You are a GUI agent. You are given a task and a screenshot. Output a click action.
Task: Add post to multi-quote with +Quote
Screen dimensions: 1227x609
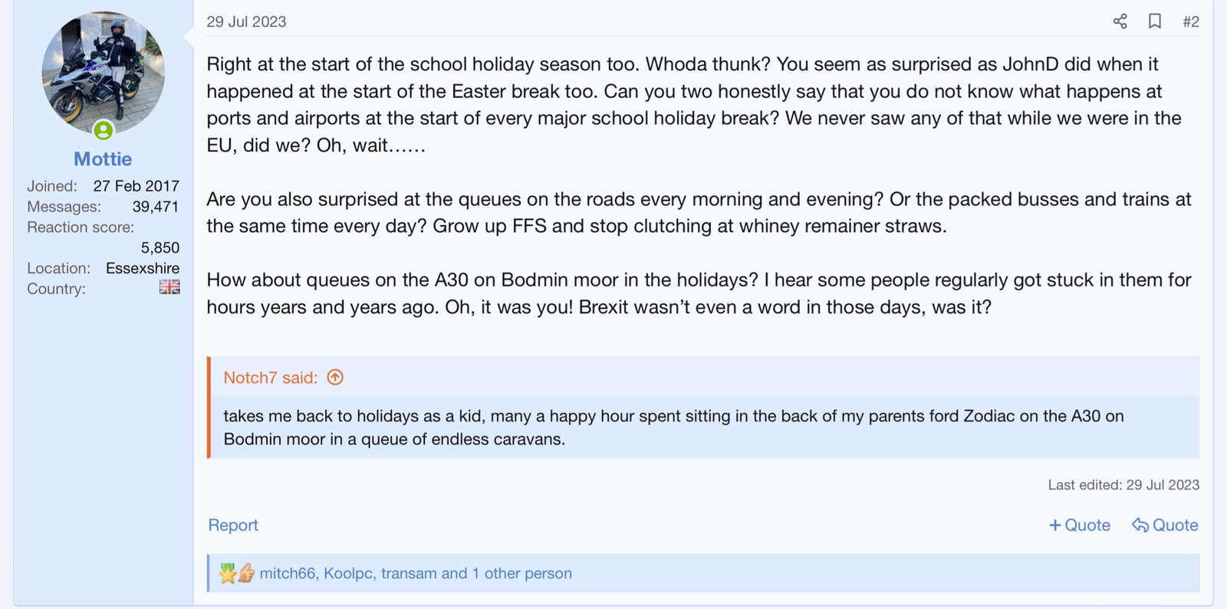(x=1079, y=525)
